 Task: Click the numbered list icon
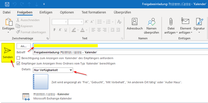coord(108,22)
